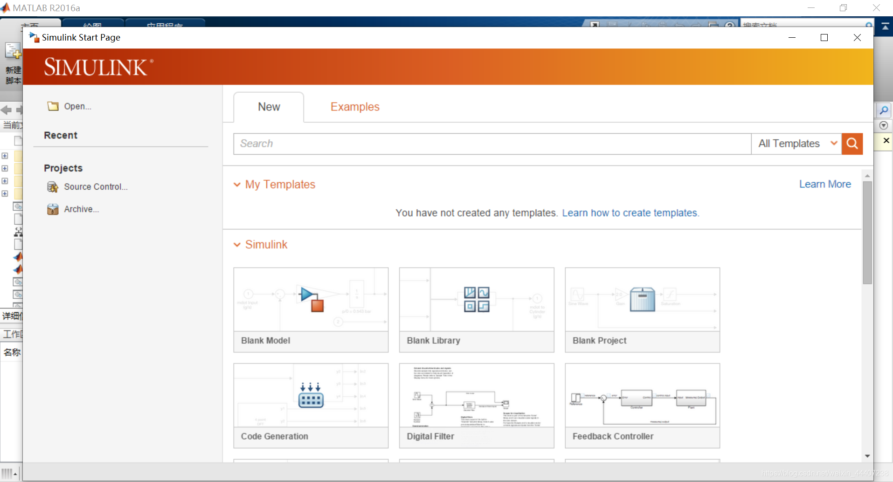Select the Feedback Controller template
The image size is (893, 482).
pos(643,406)
